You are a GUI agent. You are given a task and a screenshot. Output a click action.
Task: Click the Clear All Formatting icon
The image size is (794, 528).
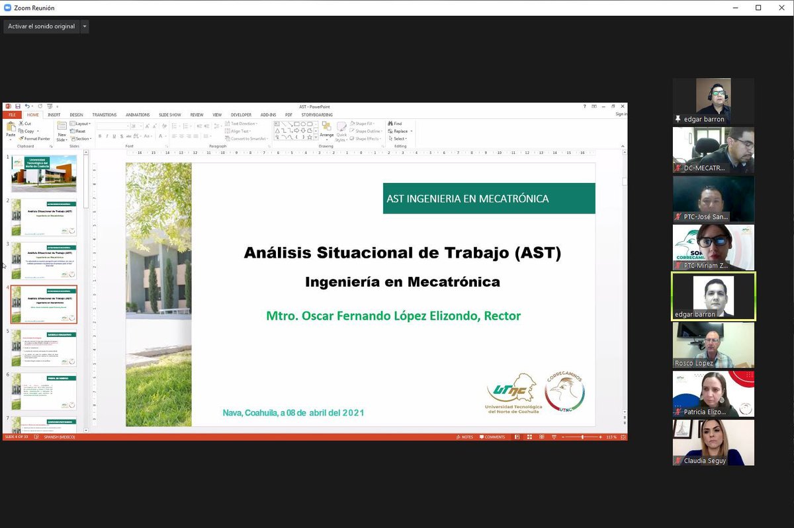[x=164, y=126]
